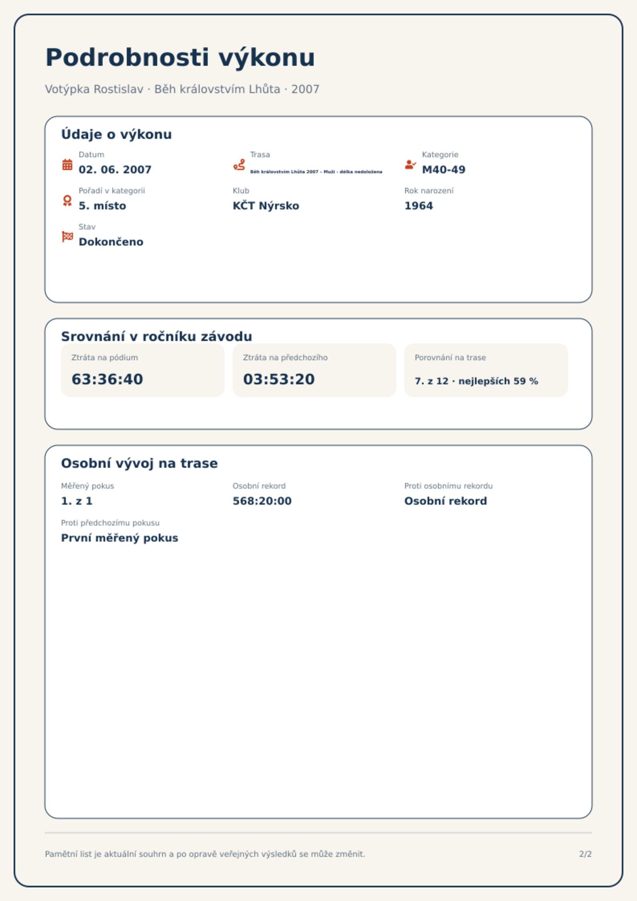Click the Podrobnosti výkonu page title
The image size is (637, 901).
(x=180, y=57)
